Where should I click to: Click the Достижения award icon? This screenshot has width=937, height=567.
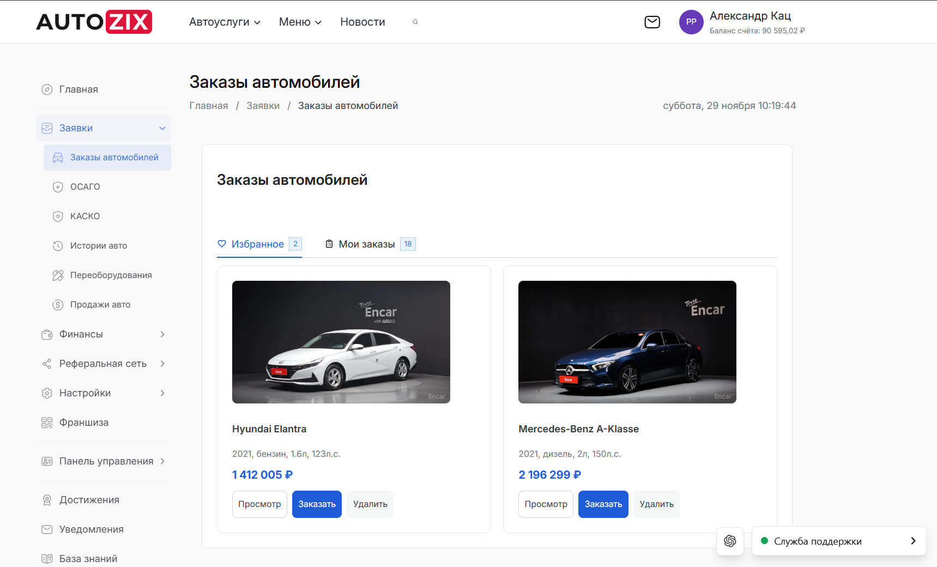pyautogui.click(x=47, y=500)
